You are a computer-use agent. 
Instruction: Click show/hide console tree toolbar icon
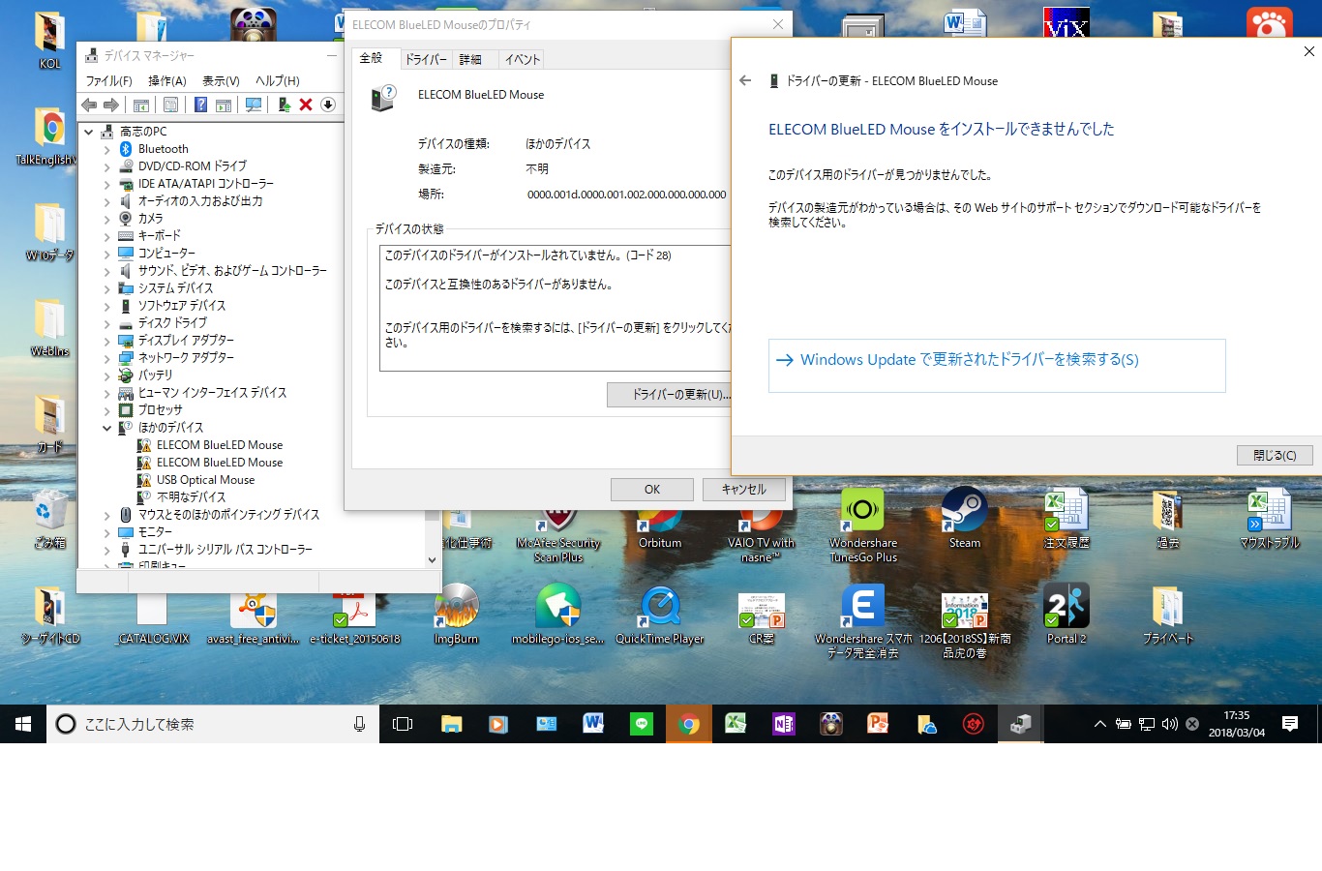pyautogui.click(x=141, y=105)
